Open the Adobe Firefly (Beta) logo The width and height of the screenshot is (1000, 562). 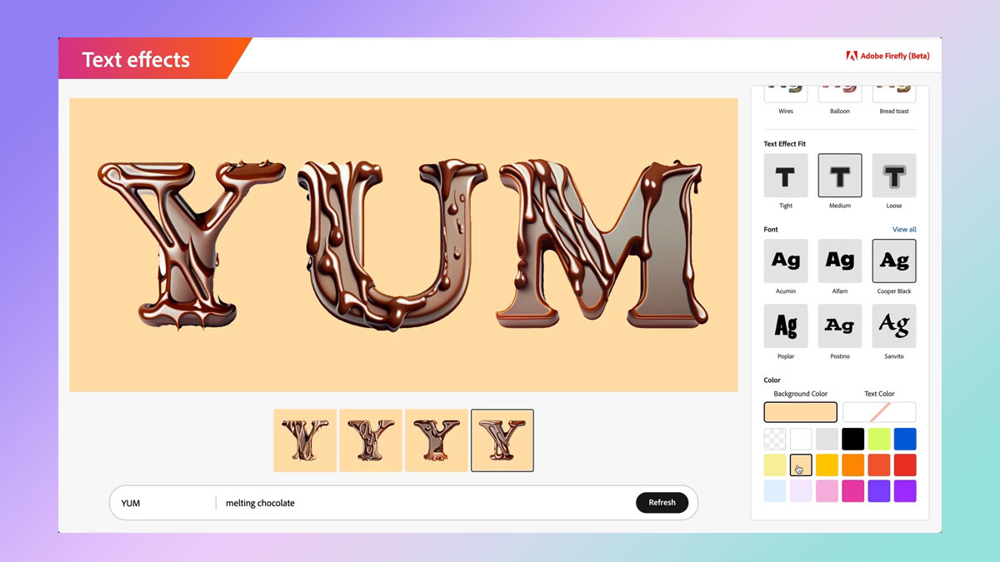887,56
